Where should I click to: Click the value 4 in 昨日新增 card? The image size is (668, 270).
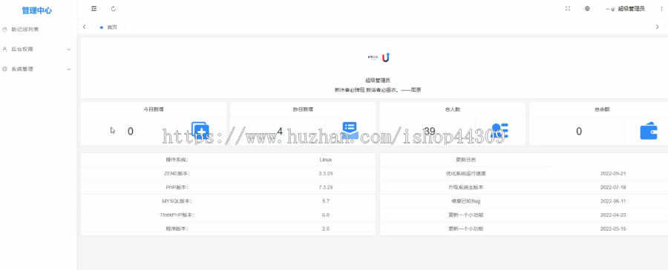pos(280,131)
